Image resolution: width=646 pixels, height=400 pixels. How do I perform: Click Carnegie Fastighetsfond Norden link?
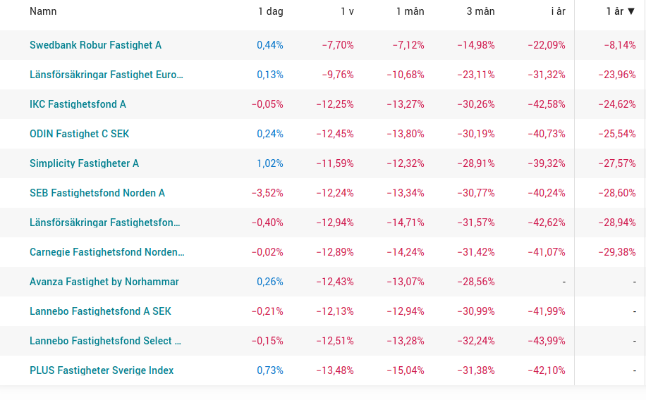107,252
